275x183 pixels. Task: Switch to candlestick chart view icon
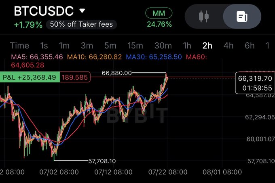click(204, 17)
